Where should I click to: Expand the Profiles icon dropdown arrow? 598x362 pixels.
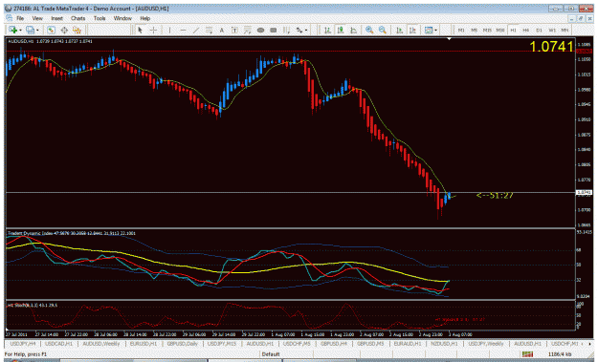[x=37, y=30]
